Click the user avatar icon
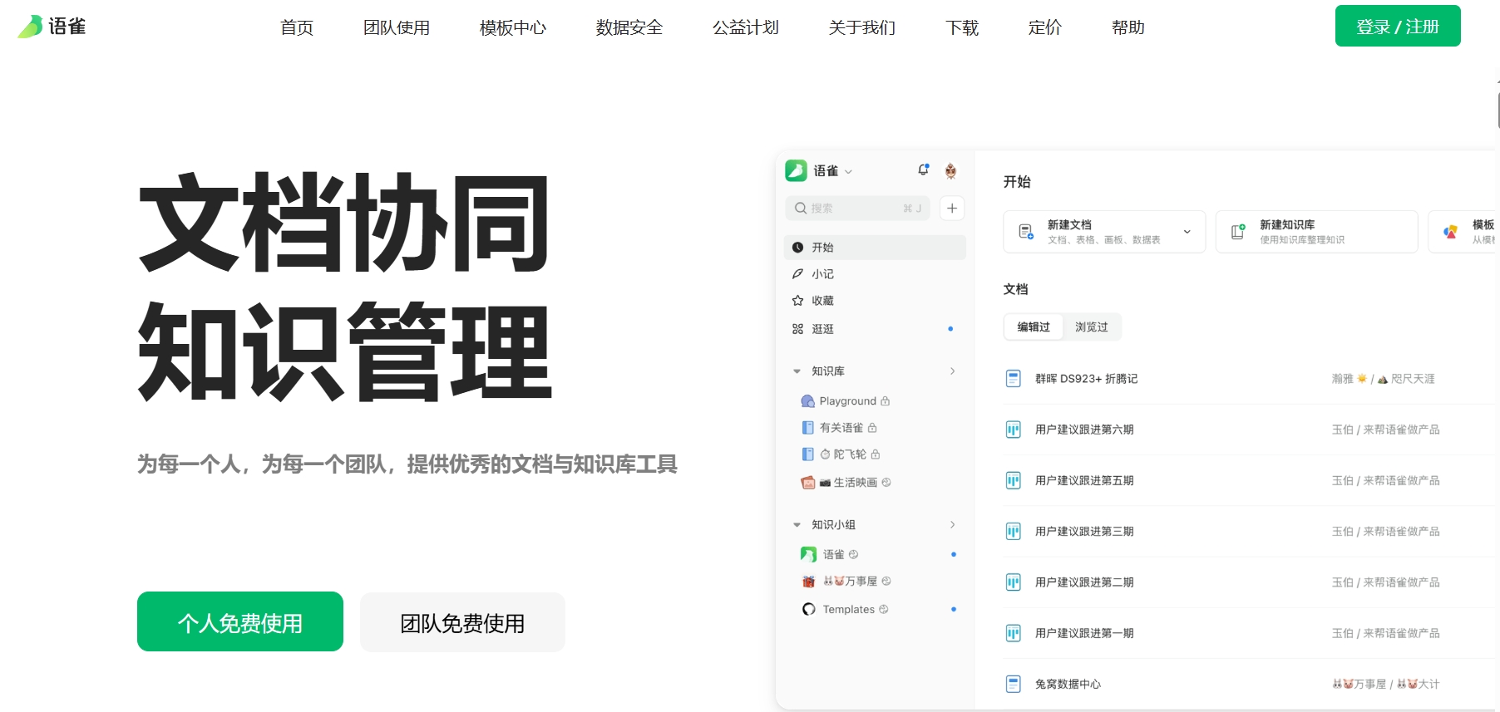 [x=950, y=171]
